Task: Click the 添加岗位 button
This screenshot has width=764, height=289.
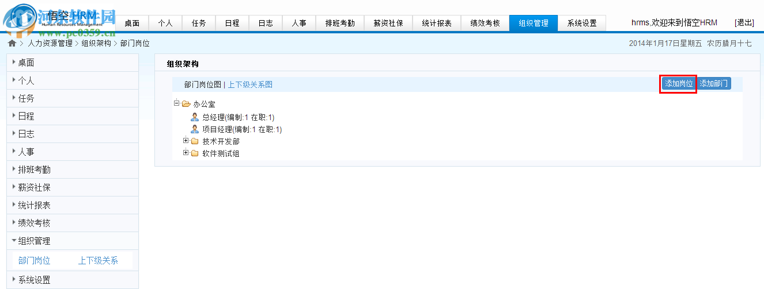Action: [x=679, y=84]
